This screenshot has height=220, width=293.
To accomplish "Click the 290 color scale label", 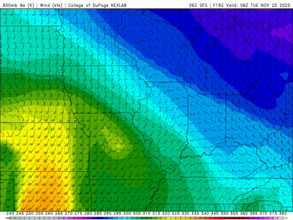I will pyautogui.click(x=107, y=213).
